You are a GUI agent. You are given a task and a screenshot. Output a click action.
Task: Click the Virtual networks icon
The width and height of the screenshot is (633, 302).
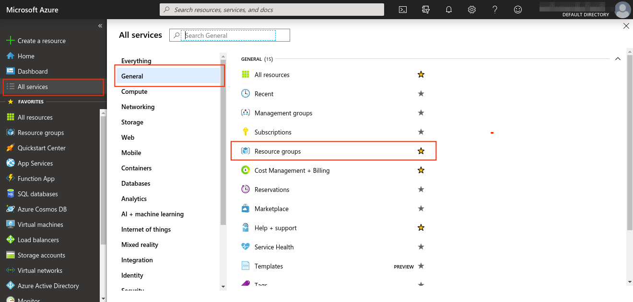pyautogui.click(x=11, y=270)
